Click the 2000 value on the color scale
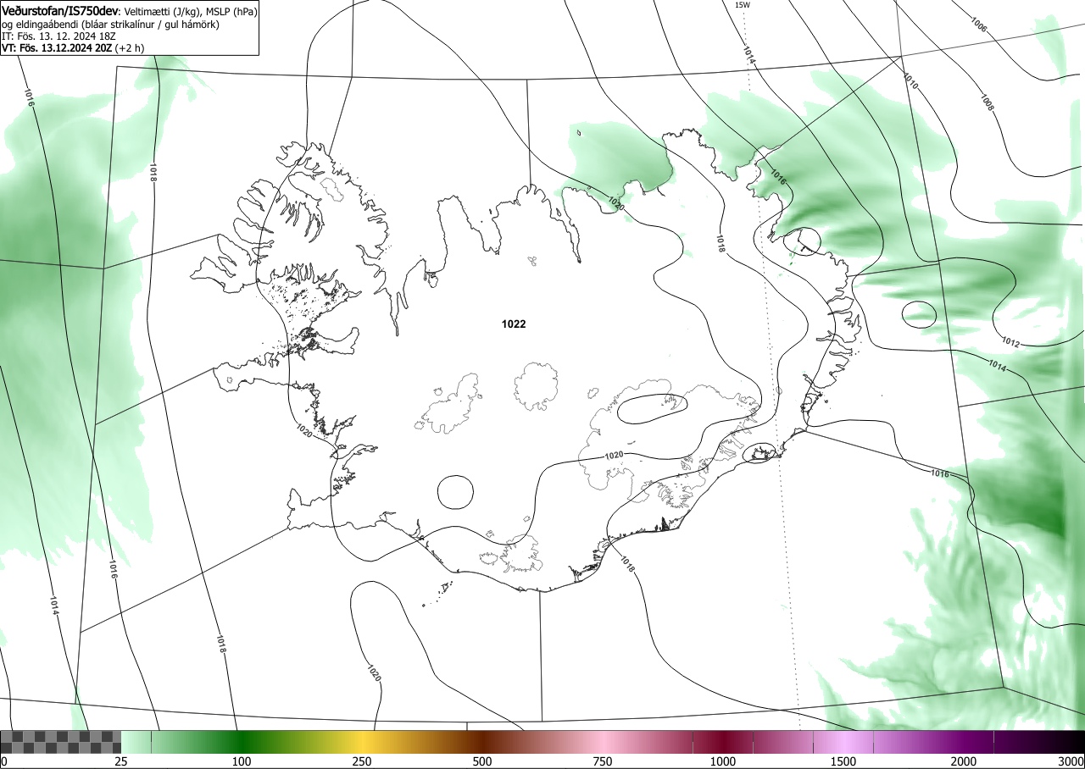Image resolution: width=1085 pixels, height=769 pixels. (964, 761)
